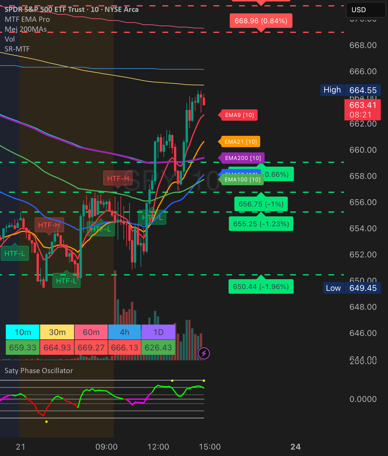
Task: Click the EMA21 [10] orange label
Action: pos(240,142)
